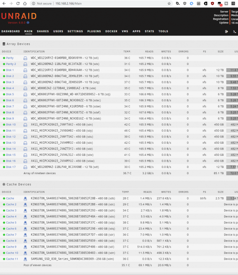Click the SSD icon for Cache 2
Screen dimensions: 238x275
click(x=25, y=205)
